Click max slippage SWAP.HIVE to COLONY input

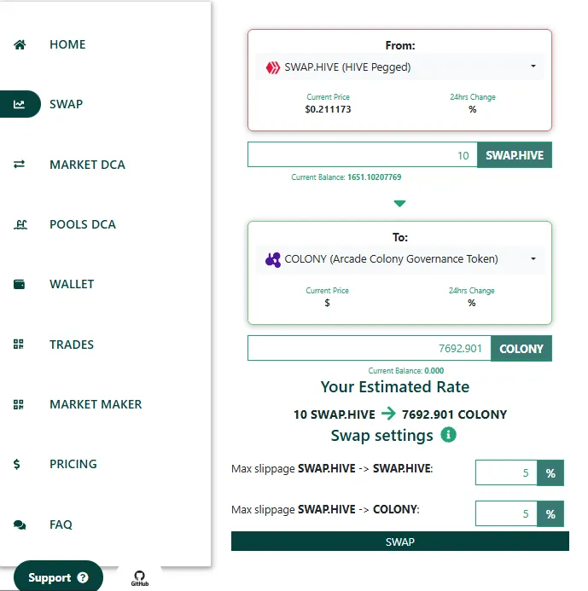[506, 513]
